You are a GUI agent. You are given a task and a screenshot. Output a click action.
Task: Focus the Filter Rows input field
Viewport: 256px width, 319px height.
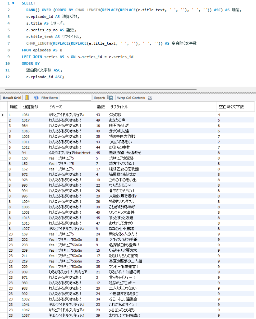coord(75,98)
